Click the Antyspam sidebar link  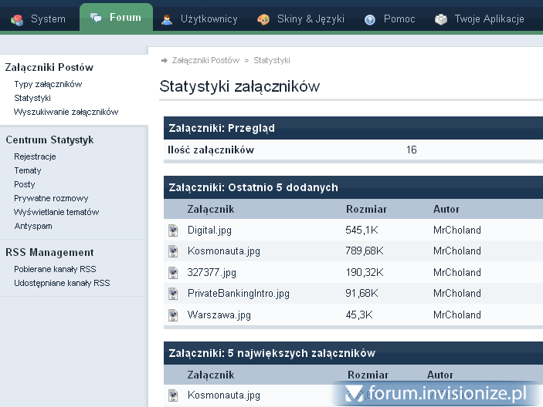pos(33,226)
